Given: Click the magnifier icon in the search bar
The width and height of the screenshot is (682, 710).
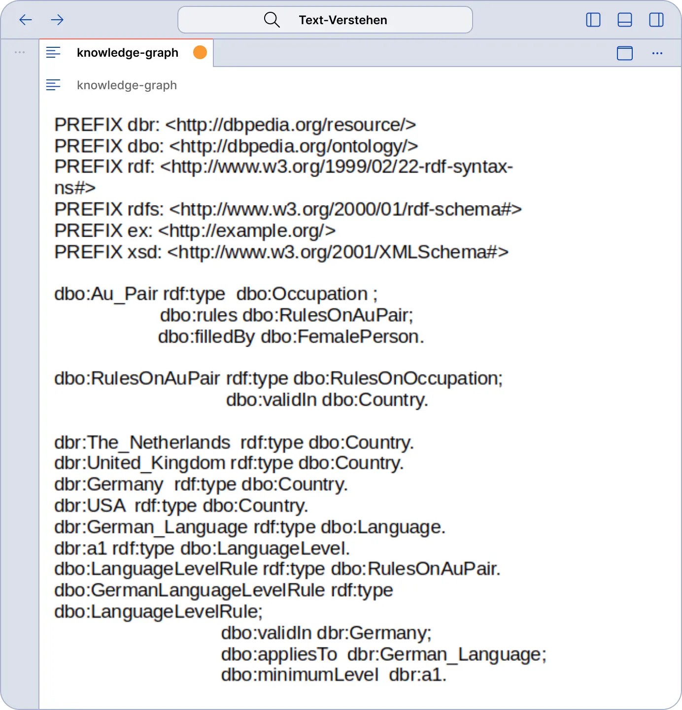Looking at the screenshot, I should [272, 20].
